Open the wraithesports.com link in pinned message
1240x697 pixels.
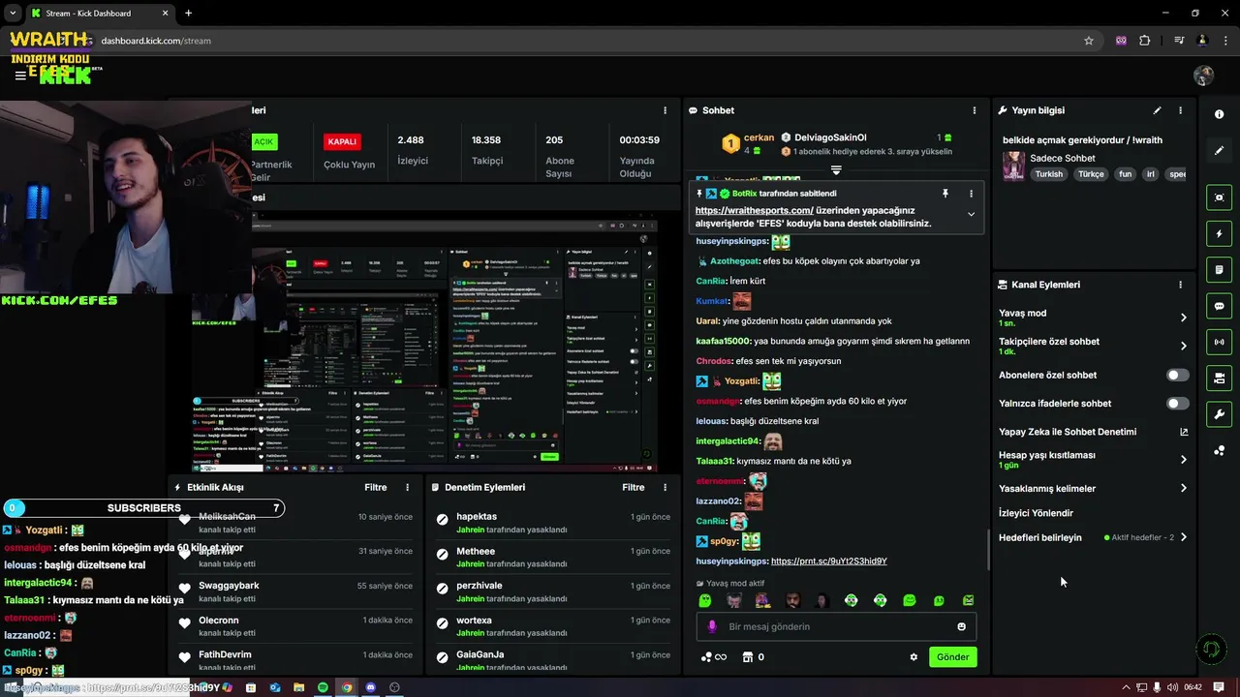click(754, 210)
